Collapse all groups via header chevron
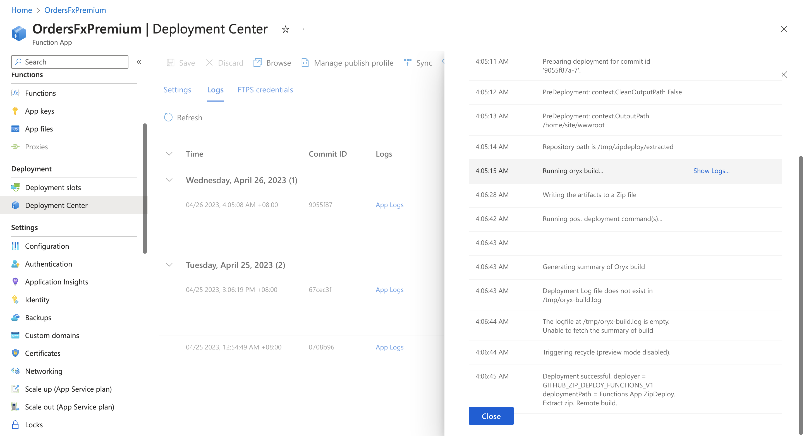The width and height of the screenshot is (804, 436). 169,154
